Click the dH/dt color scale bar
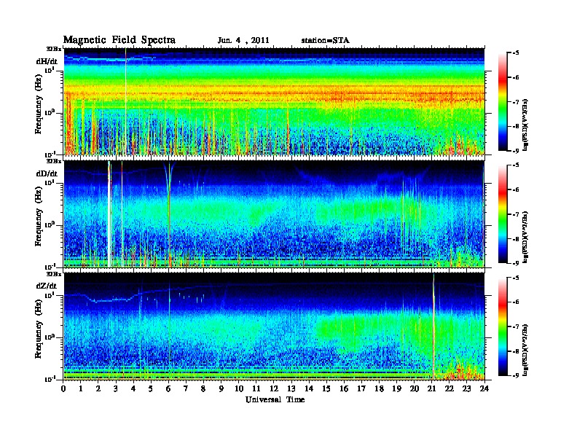This screenshot has height=446, width=577. click(x=503, y=101)
